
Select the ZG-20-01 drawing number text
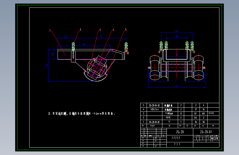[x=206, y=132]
